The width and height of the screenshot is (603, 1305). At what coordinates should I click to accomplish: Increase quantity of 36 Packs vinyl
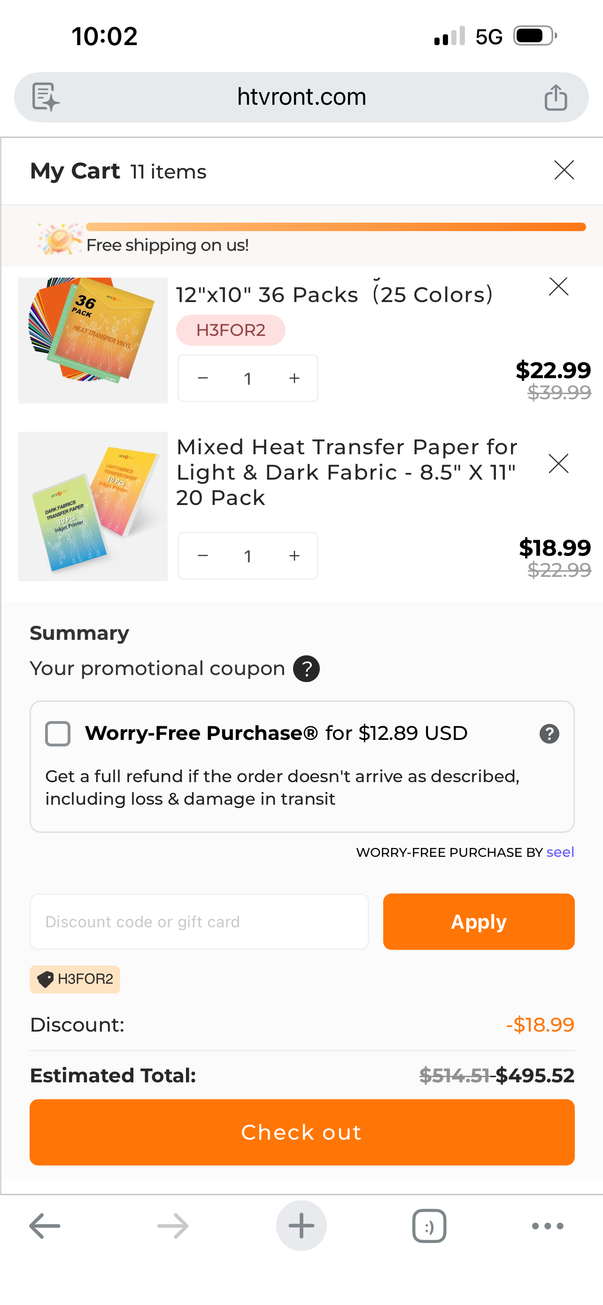click(x=294, y=379)
